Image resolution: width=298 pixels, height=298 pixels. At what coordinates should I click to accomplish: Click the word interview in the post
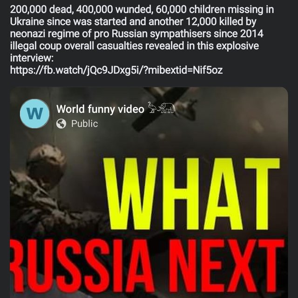click(x=31, y=58)
